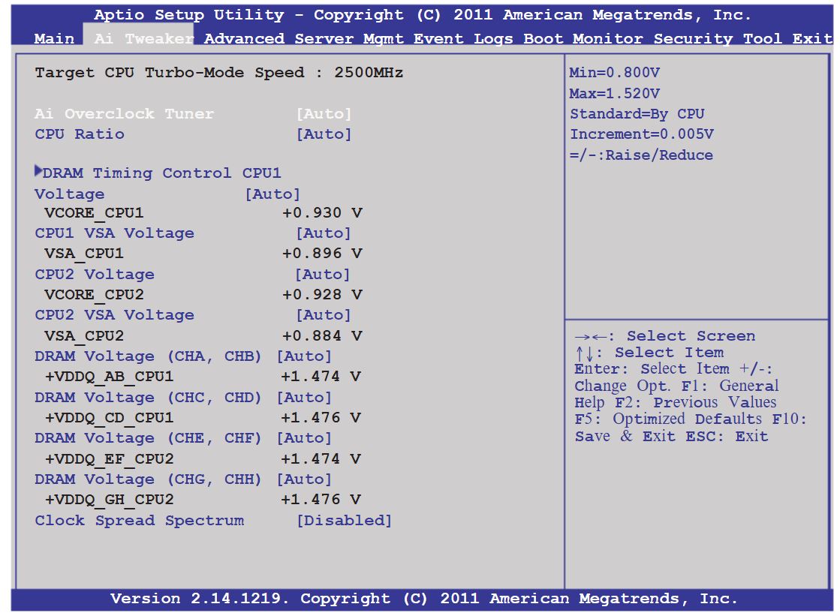Select DRAM Voltage (CHA, CHB) setting
Viewport: 840px width, 616px height.
[148, 356]
